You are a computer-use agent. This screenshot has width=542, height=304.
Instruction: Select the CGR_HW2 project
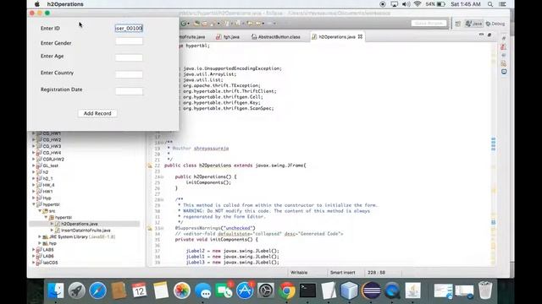(x=53, y=160)
